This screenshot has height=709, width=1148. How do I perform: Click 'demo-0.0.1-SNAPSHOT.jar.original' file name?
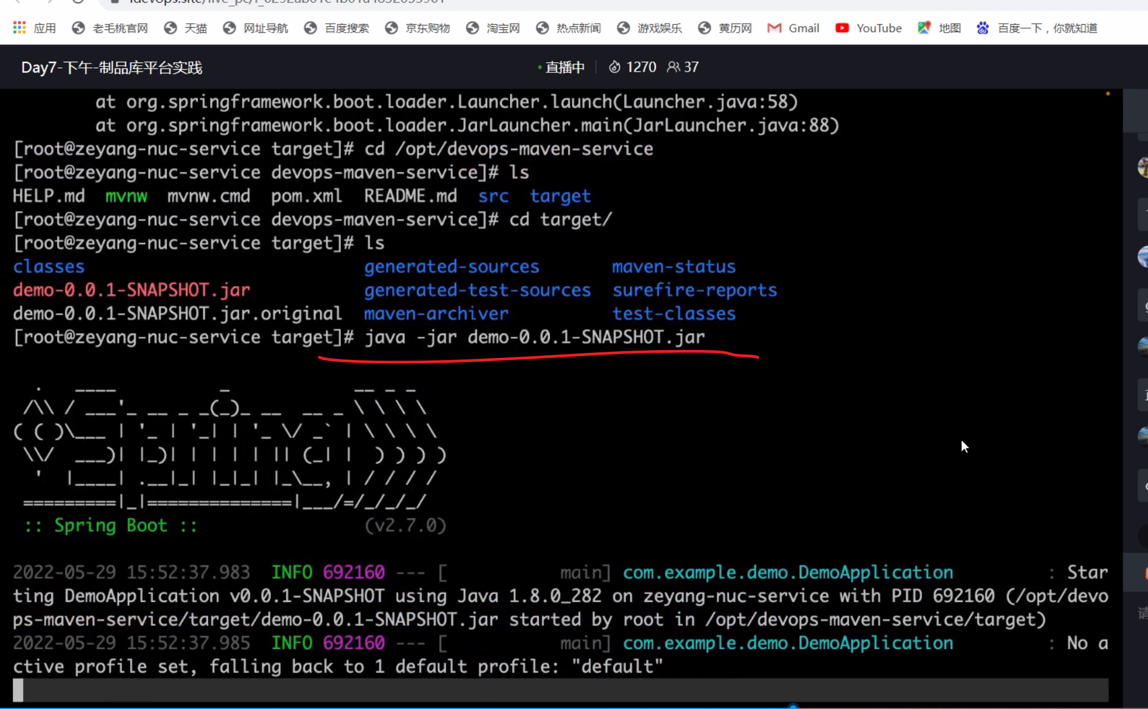coord(177,314)
